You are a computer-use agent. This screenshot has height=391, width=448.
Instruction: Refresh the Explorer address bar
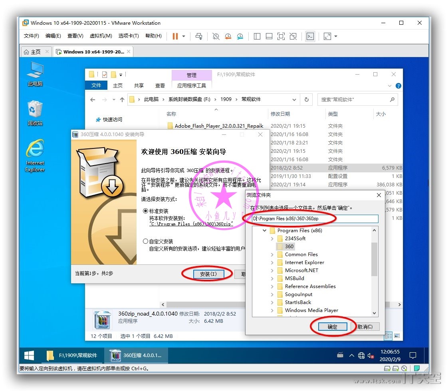coord(307,100)
